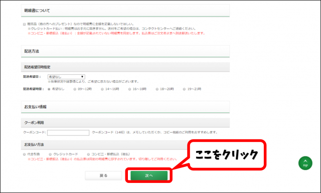Image resolution: width=321 pixels, height=193 pixels.
Task: Check the gift item no-amount statement checkbox
Action: (25, 24)
